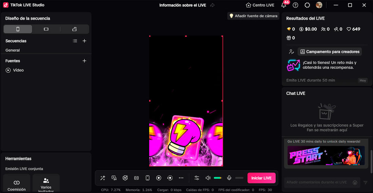Toggle the microphone
Screen dimensions: 373x193
click(x=229, y=178)
